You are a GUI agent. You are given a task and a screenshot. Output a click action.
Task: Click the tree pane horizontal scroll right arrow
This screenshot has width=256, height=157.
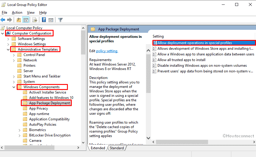click(78, 148)
